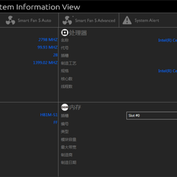Click the 模块容量 module capacity label
Viewport: 177px width, 177px height.
pos(69,140)
